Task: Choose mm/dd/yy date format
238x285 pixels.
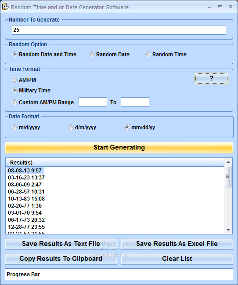Action: click(x=140, y=128)
